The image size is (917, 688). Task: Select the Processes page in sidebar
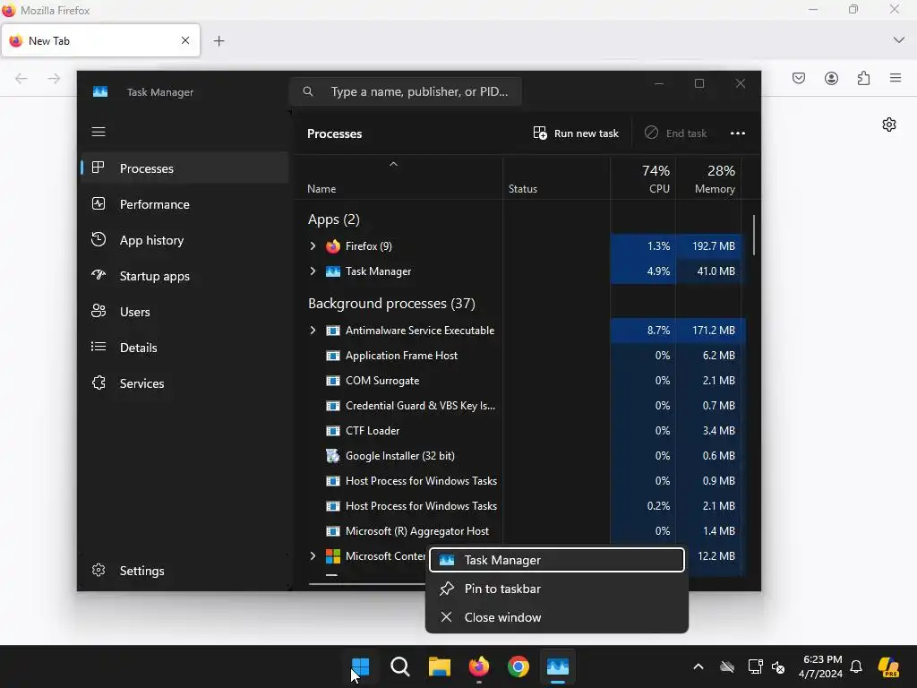[184, 168]
